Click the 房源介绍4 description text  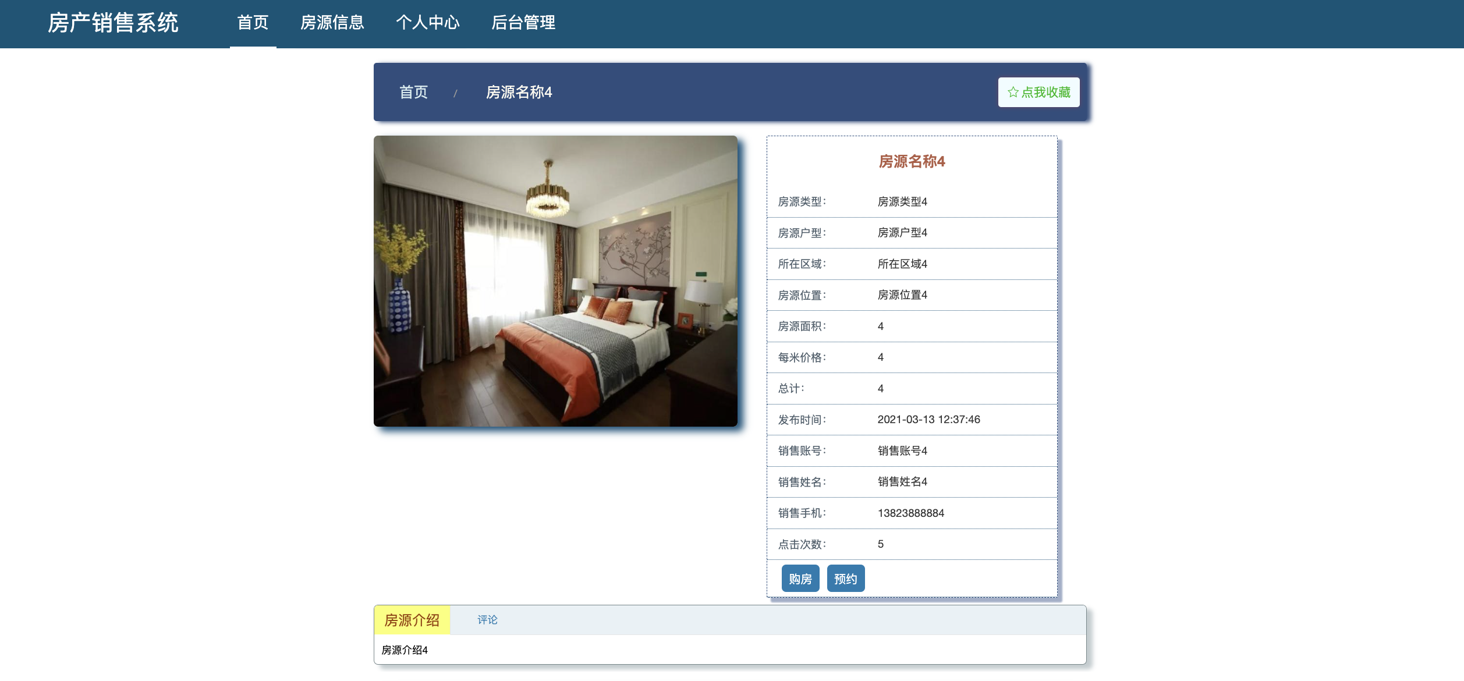point(405,650)
